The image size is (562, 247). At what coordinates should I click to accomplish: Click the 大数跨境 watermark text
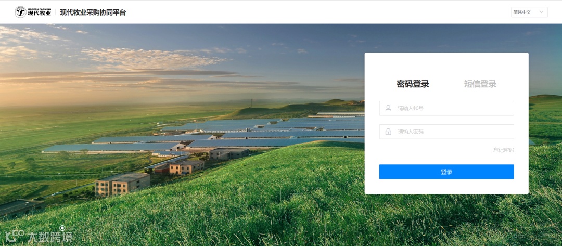50,237
